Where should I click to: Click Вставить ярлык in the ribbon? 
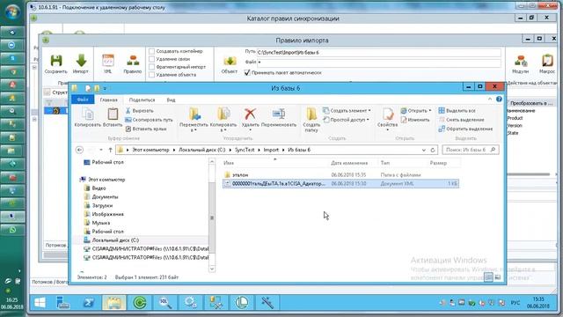click(x=146, y=129)
